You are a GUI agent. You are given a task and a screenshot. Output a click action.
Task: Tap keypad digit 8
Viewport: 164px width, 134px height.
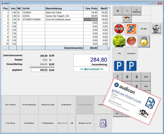(x=127, y=77)
